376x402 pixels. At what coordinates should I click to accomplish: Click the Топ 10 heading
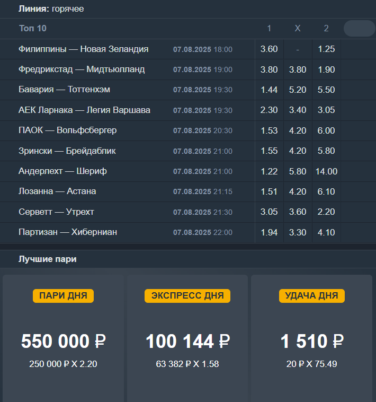coord(33,28)
